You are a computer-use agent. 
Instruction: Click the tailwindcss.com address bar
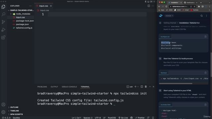(180, 7)
